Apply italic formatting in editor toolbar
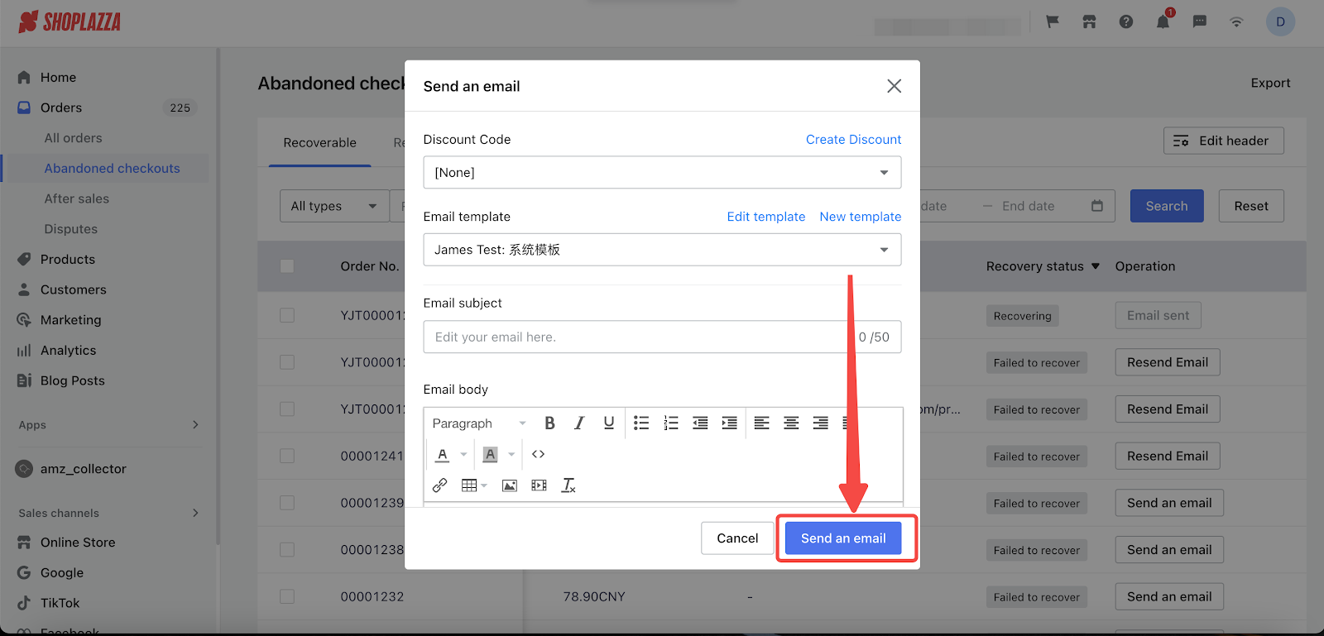 tap(579, 423)
